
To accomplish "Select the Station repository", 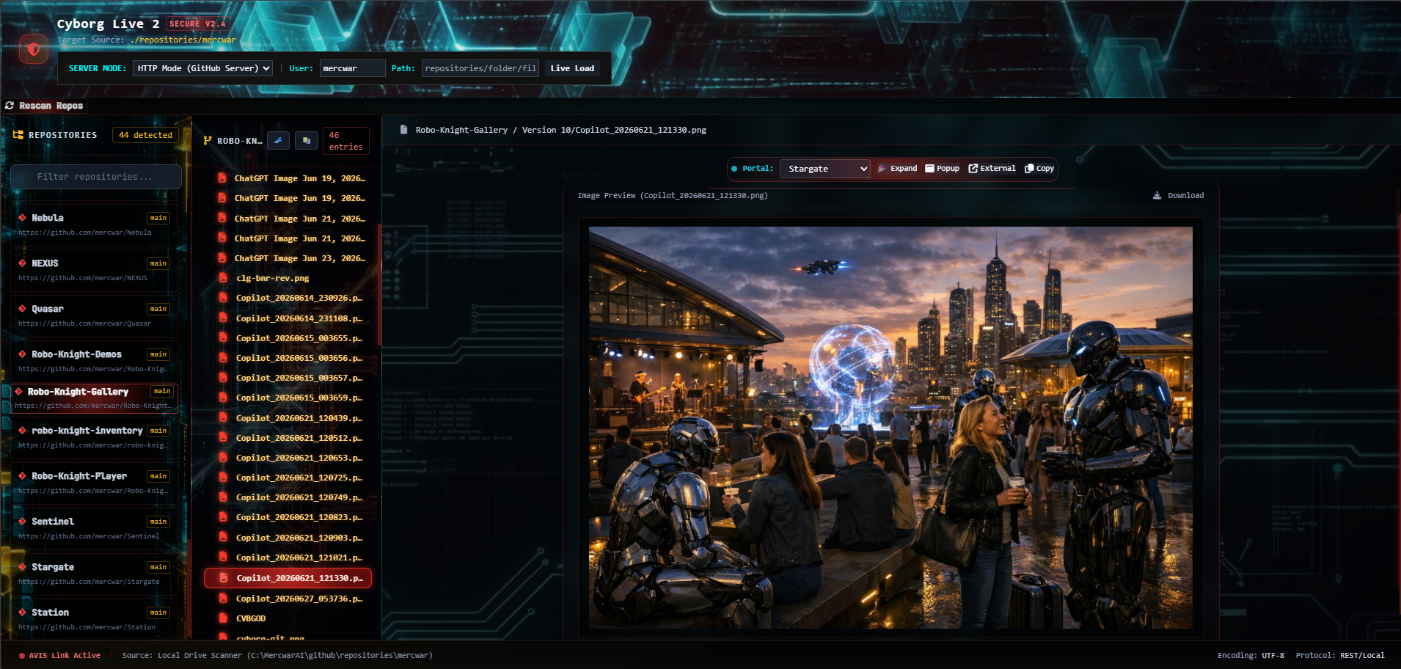I will [95, 619].
